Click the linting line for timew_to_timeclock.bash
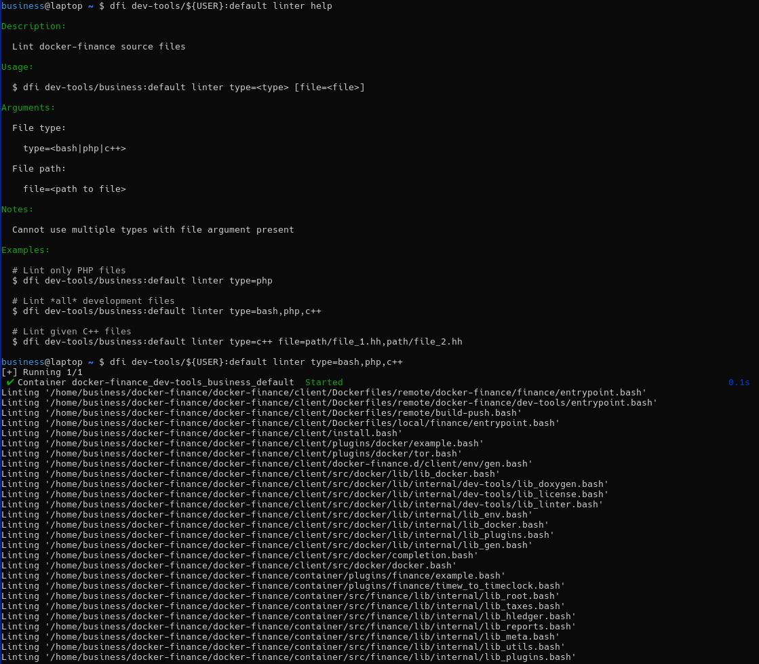The image size is (759, 664). (x=284, y=586)
